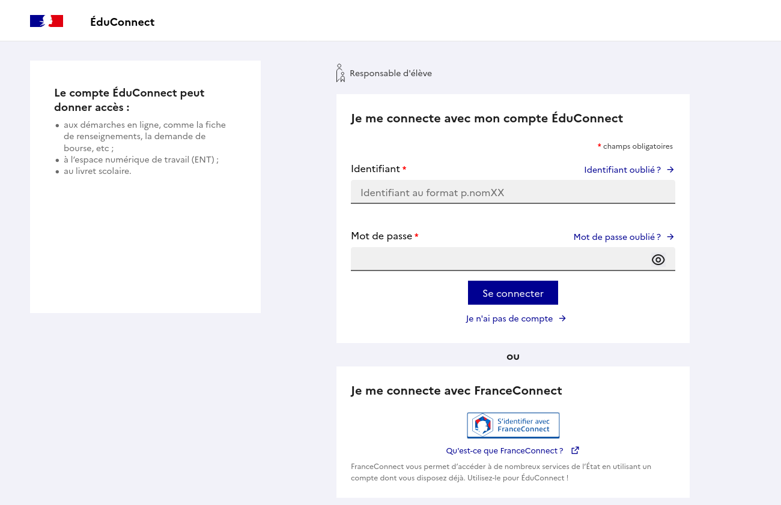Click the ÉduConnect site title
The height and width of the screenshot is (505, 781).
122,22
